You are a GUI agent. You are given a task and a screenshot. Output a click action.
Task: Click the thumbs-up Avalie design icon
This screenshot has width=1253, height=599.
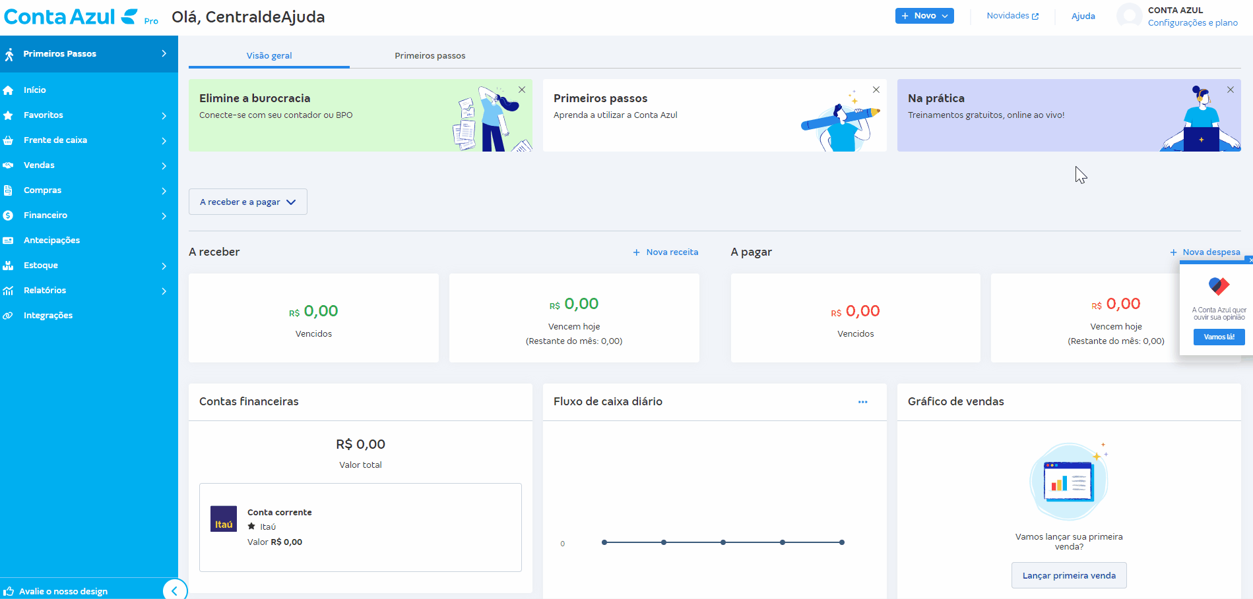click(9, 591)
